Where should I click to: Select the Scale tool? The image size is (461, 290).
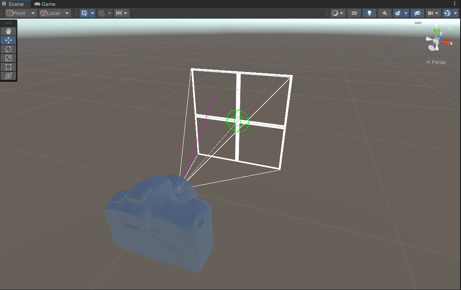[8, 58]
